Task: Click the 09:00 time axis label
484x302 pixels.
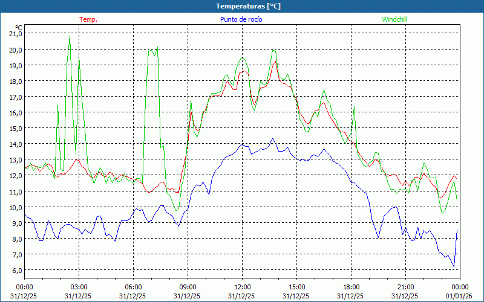Action: 188,287
